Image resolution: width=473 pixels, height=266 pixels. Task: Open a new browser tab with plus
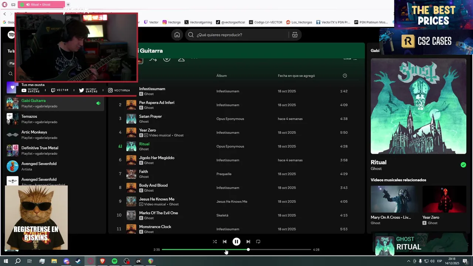click(68, 4)
